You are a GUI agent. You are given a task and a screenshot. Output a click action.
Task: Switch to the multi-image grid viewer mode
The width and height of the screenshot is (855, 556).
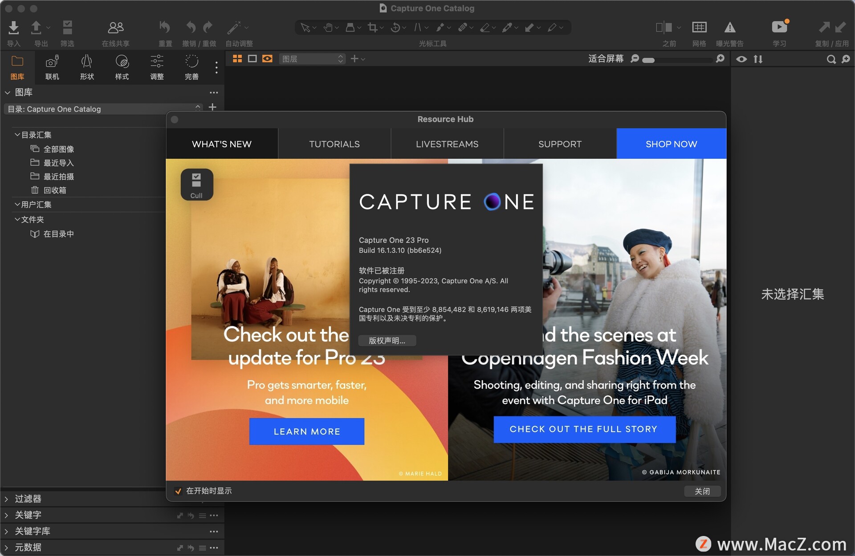coord(237,59)
